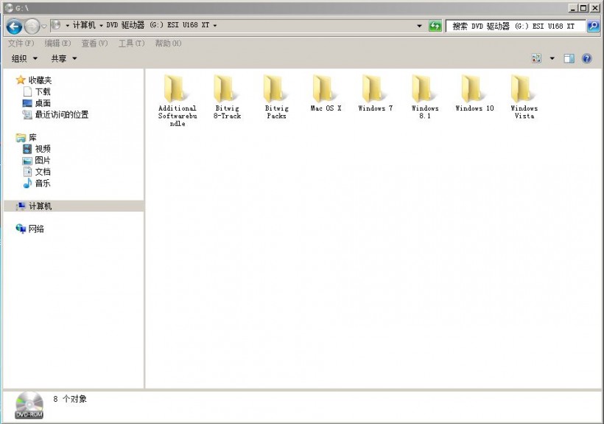Open the change view options dropdown arrow

click(552, 58)
